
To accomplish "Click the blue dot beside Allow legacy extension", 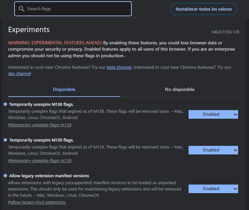I will (5, 176).
